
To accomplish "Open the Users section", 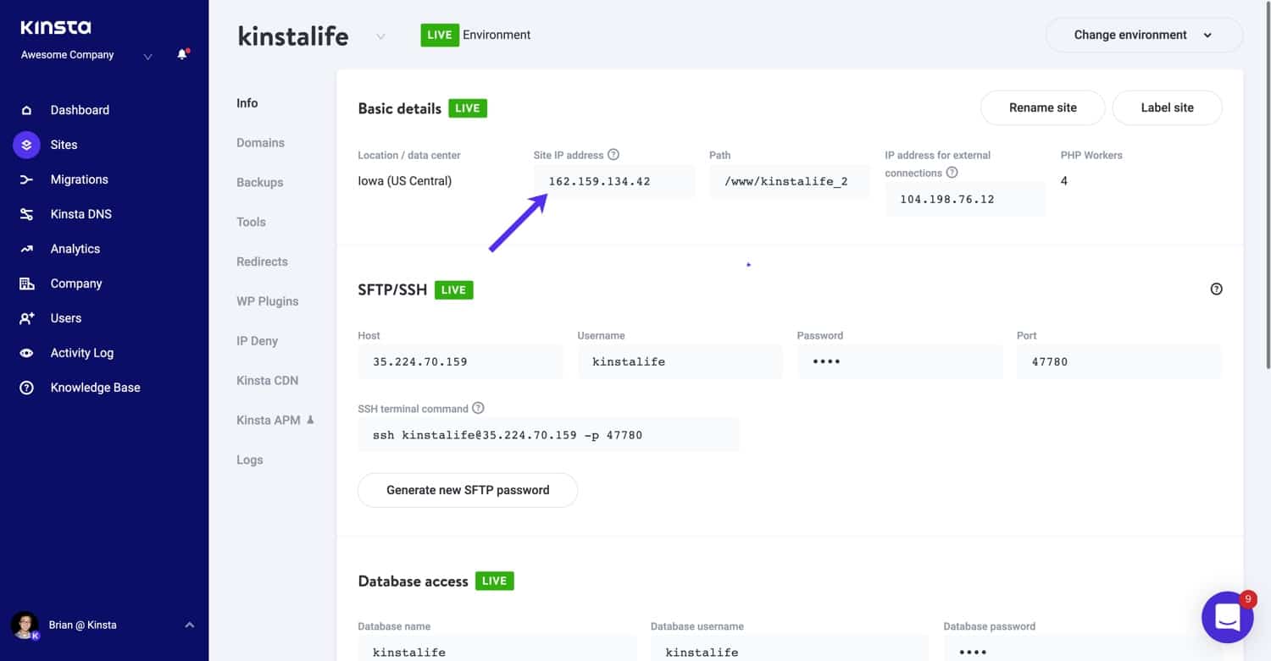I will (65, 317).
